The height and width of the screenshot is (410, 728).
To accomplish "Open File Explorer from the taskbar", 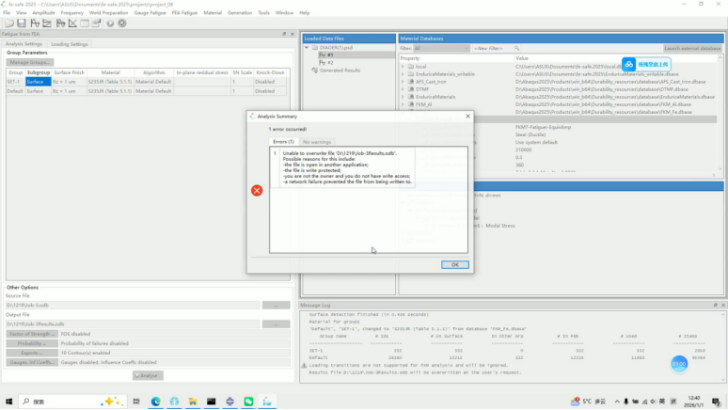I will (x=193, y=402).
